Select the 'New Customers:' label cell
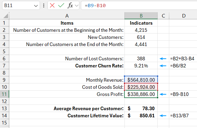Viewport: 197px width, 128px height. pos(67,37)
